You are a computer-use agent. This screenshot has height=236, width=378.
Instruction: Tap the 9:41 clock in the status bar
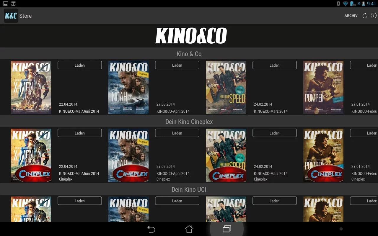(x=371, y=4)
